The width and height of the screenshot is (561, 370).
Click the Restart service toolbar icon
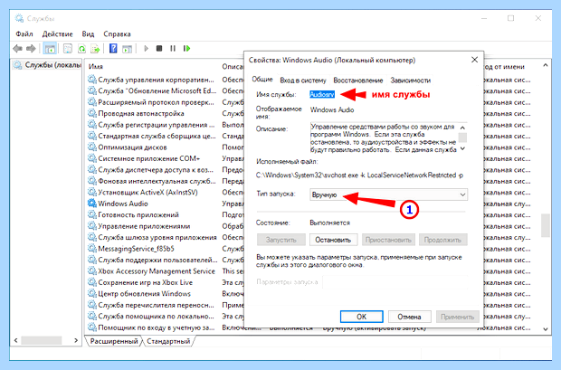[x=186, y=48]
